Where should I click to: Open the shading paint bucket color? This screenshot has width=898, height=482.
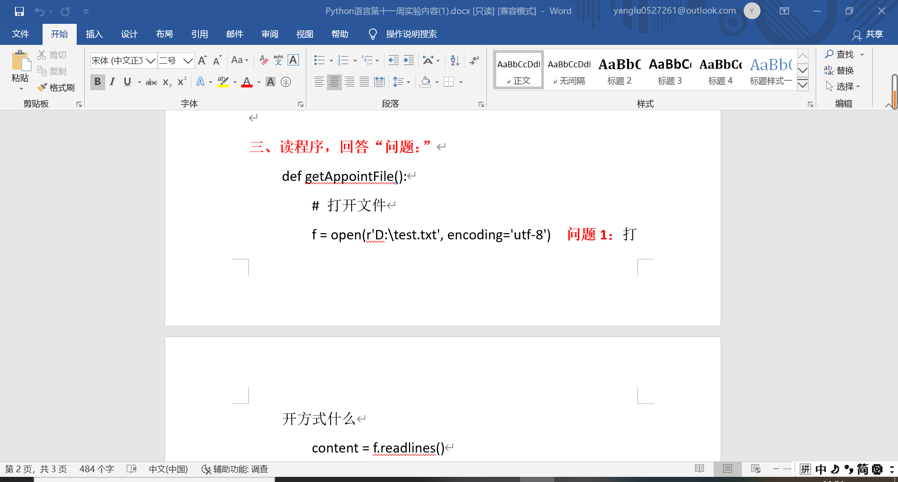(x=425, y=82)
